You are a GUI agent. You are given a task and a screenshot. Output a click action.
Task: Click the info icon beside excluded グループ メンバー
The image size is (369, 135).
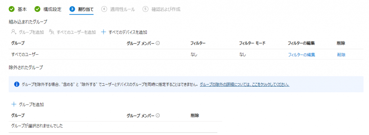(x=158, y=115)
